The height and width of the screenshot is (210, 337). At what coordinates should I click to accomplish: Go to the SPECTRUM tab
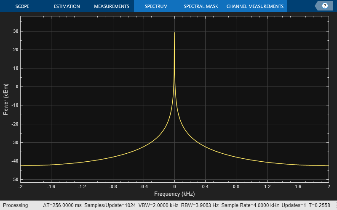click(156, 6)
